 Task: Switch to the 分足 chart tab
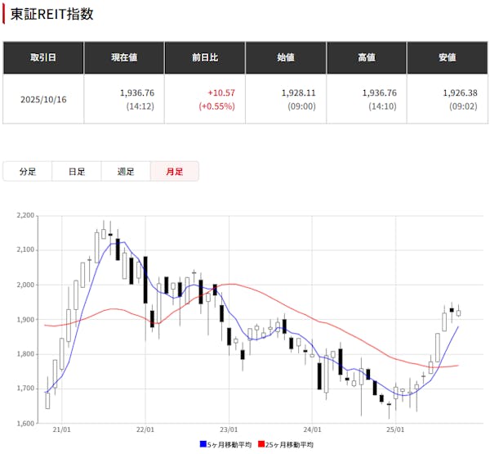28,171
